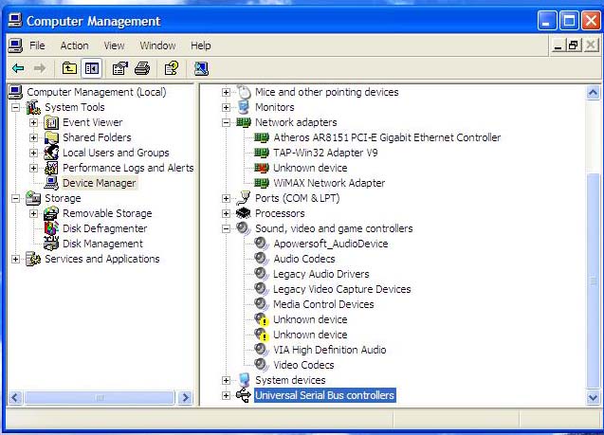The image size is (604, 435).
Task: Collapse the Network adapters category
Action: pyautogui.click(x=226, y=122)
